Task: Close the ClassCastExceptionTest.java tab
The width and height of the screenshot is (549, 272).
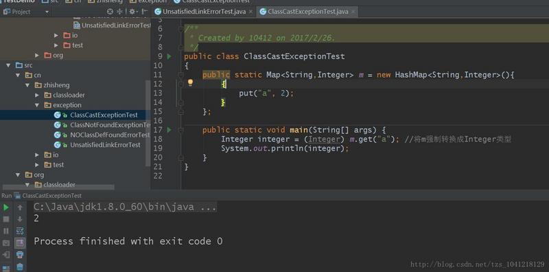Action: click(353, 12)
